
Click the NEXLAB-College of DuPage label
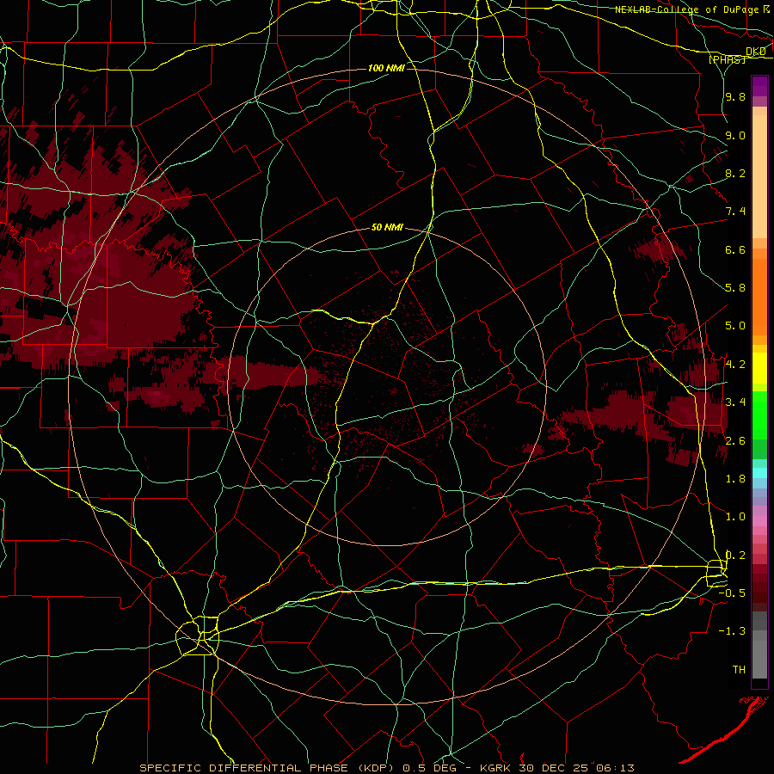point(688,9)
